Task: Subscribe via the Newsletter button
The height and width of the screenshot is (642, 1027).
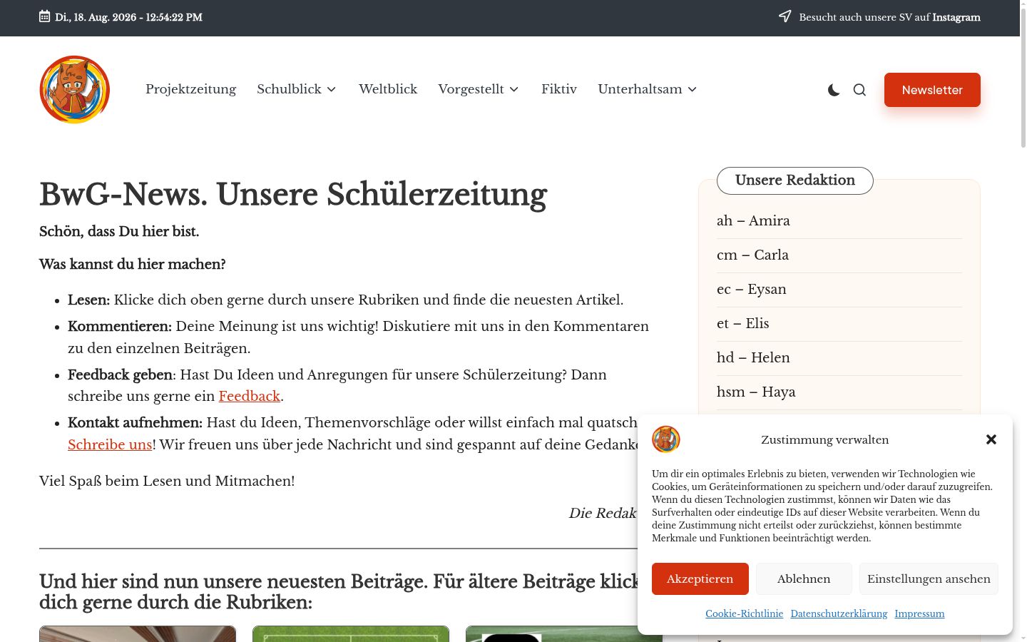Action: click(x=932, y=90)
